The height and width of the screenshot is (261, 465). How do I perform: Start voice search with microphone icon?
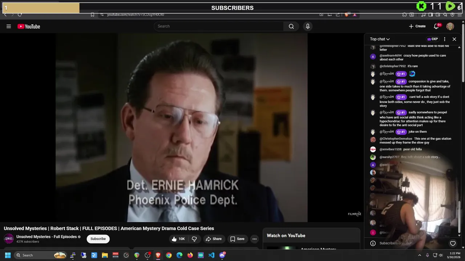[x=308, y=26]
